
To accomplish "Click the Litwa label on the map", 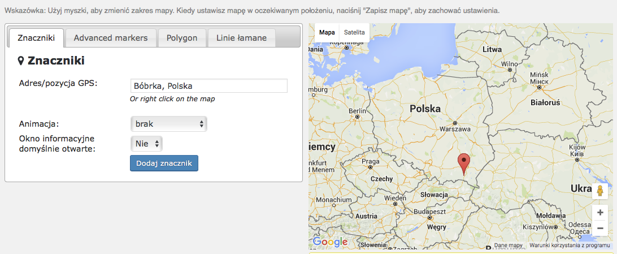I will pyautogui.click(x=492, y=50).
